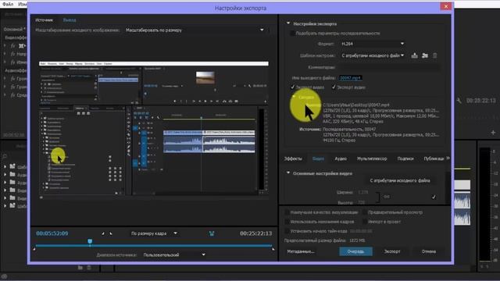Click the current timecode 00:05:52:09
The height and width of the screenshot is (281, 500).
(x=52, y=233)
